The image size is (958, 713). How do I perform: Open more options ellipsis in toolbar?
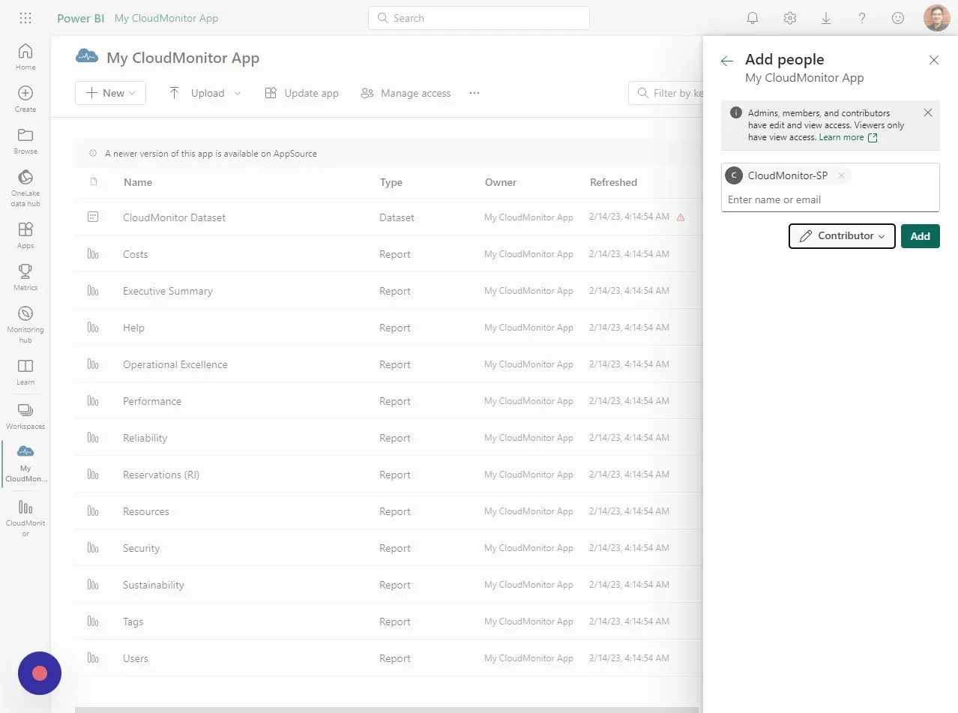coord(474,93)
